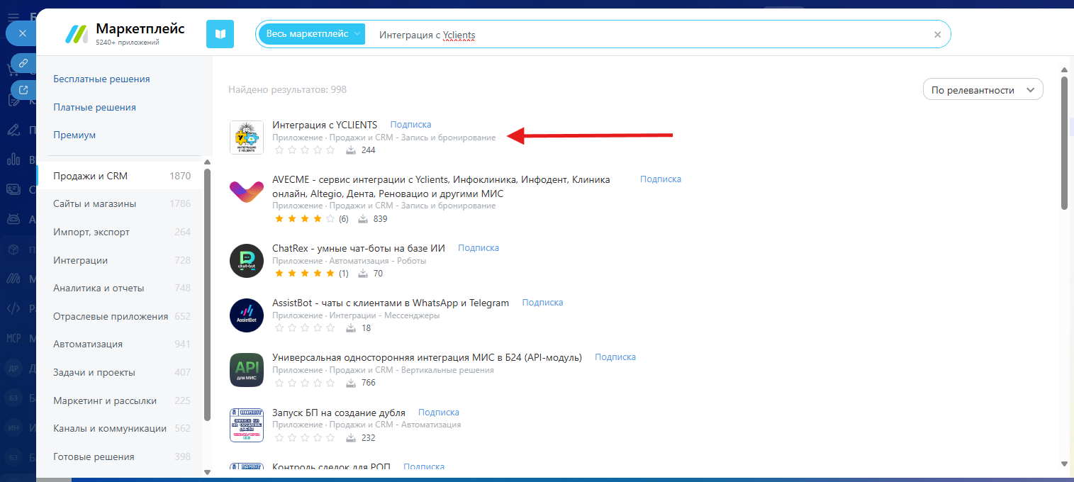The width and height of the screenshot is (1074, 482).
Task: Go to Платные решения
Action: (94, 107)
